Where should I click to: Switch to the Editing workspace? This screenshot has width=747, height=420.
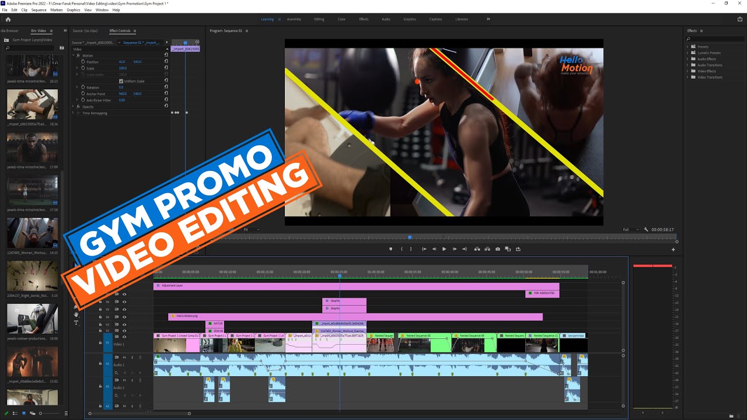(x=319, y=19)
